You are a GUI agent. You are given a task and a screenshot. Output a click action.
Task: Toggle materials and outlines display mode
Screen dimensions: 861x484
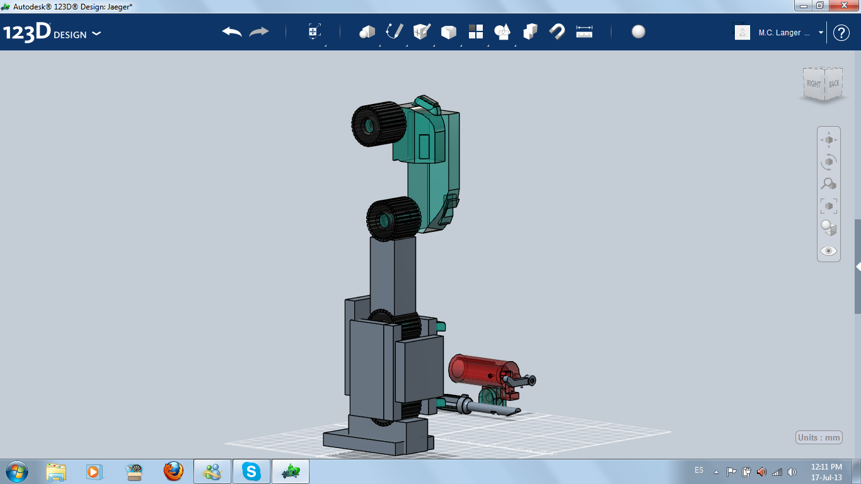(829, 228)
